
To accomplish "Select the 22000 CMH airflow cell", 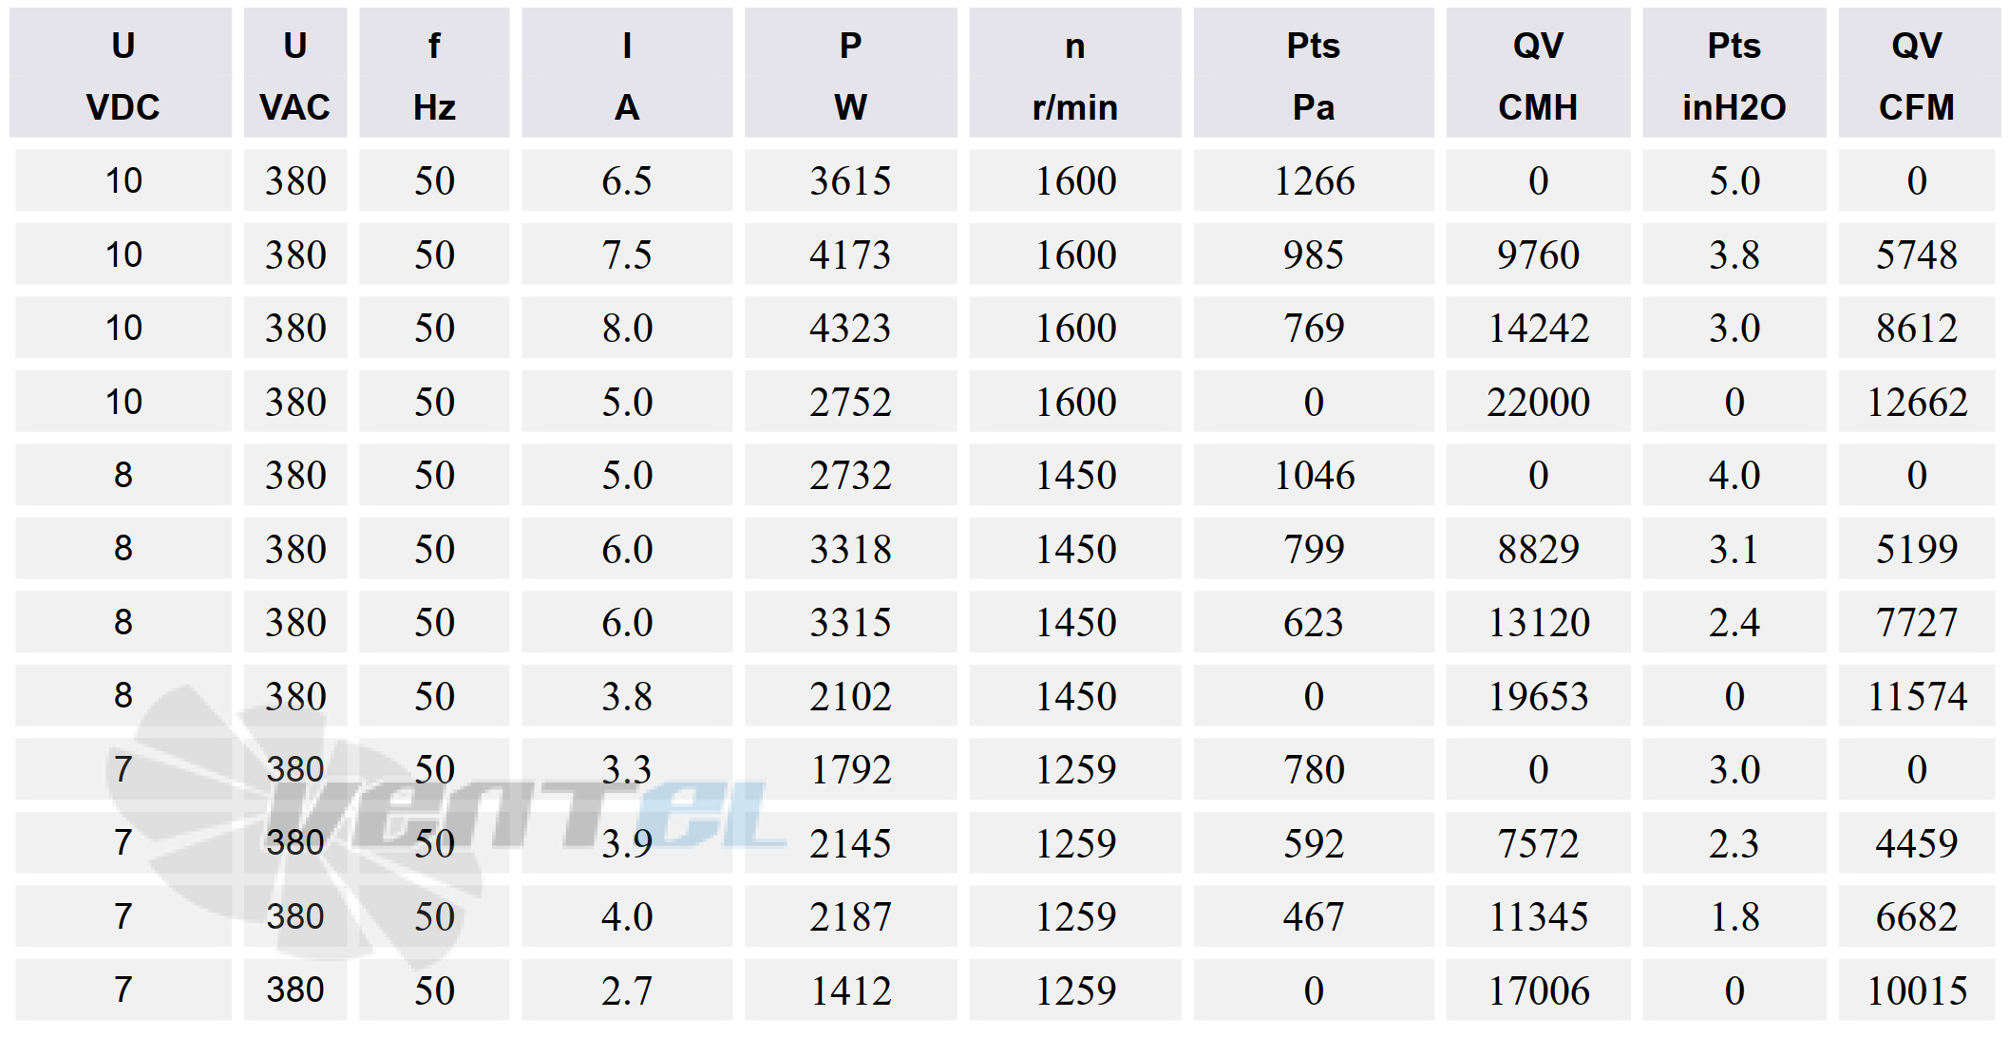I will click(x=1538, y=402).
